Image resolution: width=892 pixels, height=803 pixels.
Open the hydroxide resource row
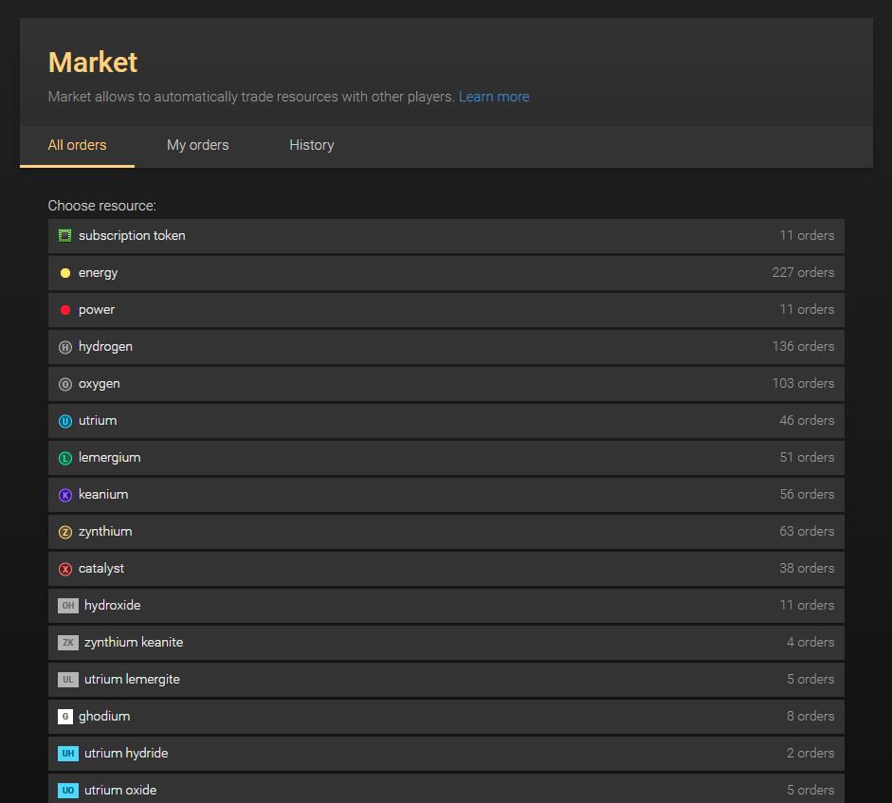446,606
